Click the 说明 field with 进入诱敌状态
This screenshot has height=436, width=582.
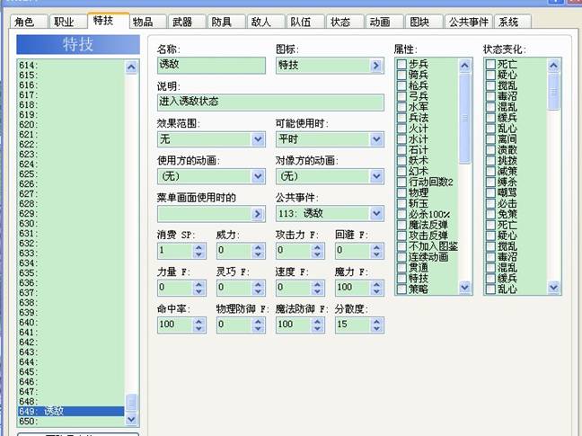tap(270, 102)
